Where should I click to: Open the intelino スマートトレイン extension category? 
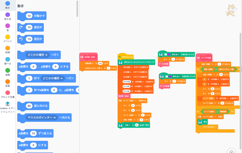(x=8, y=107)
